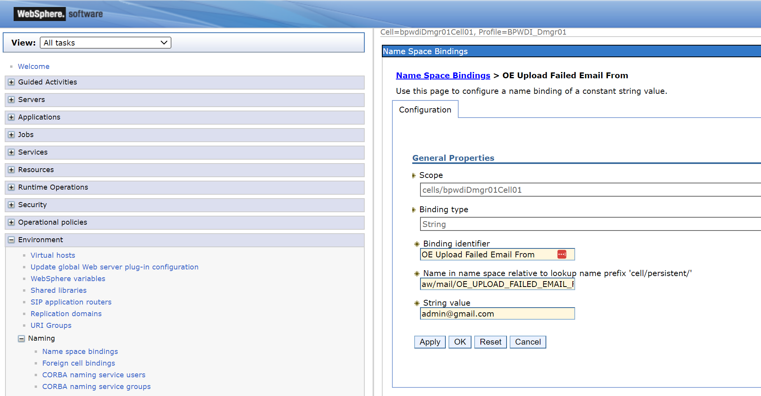Open the WebSphere variables link
761x396 pixels.
pos(68,278)
